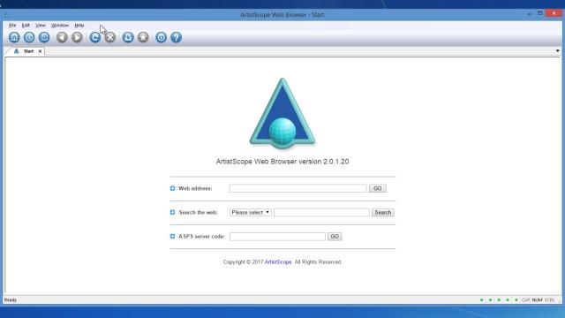Close the Start tab
565x318 pixels.
pos(40,51)
